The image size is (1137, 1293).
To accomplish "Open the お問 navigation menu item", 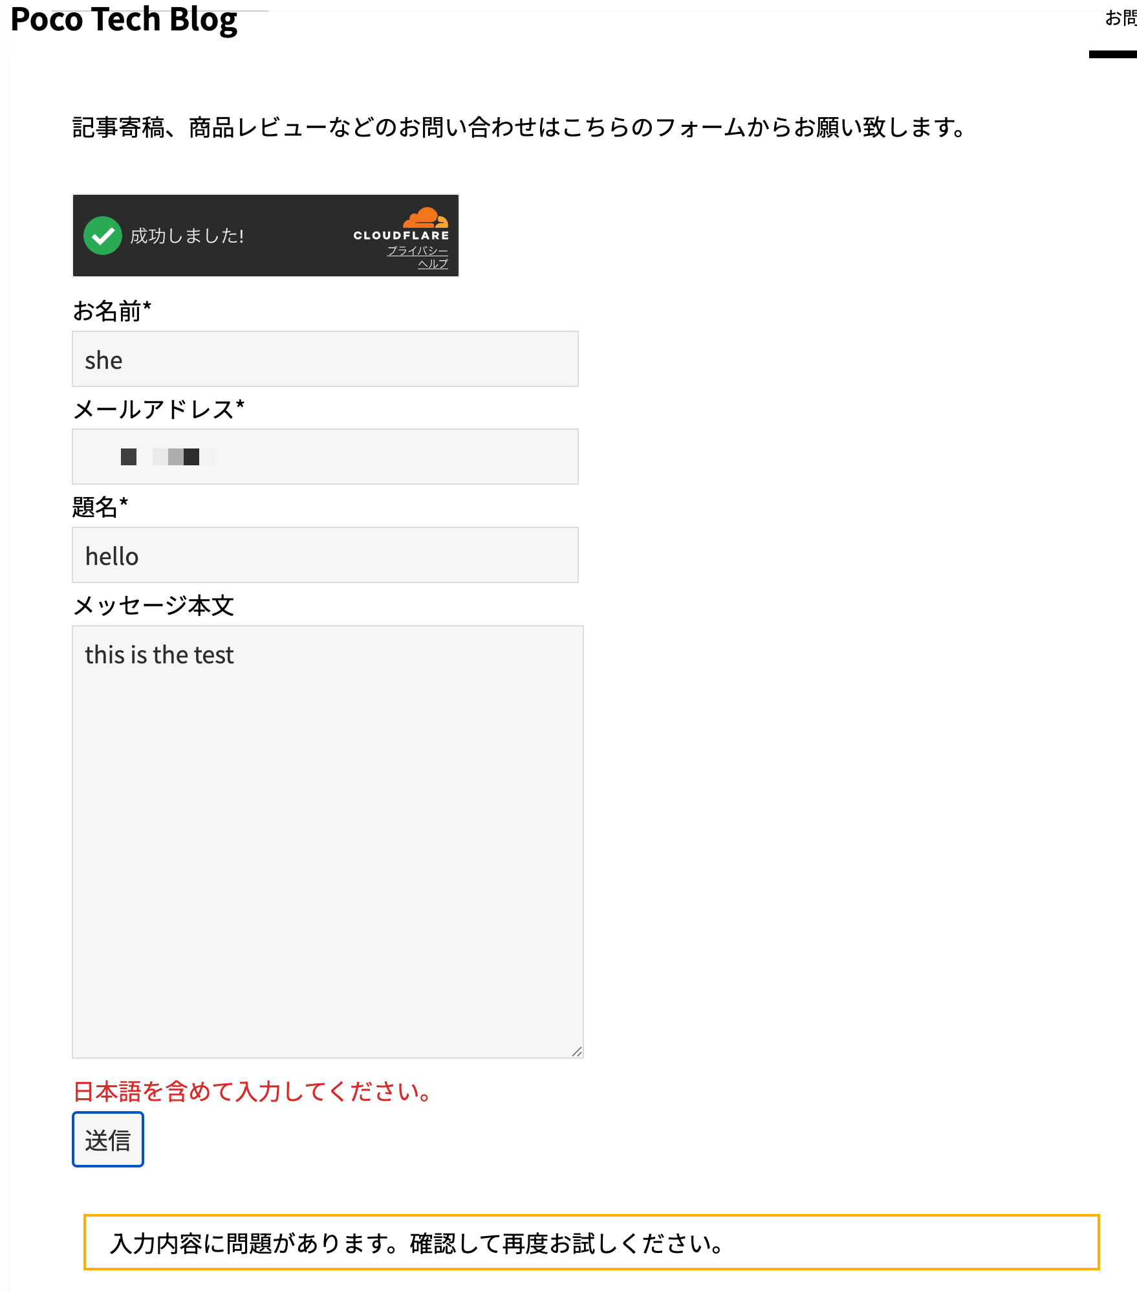I will click(x=1120, y=18).
